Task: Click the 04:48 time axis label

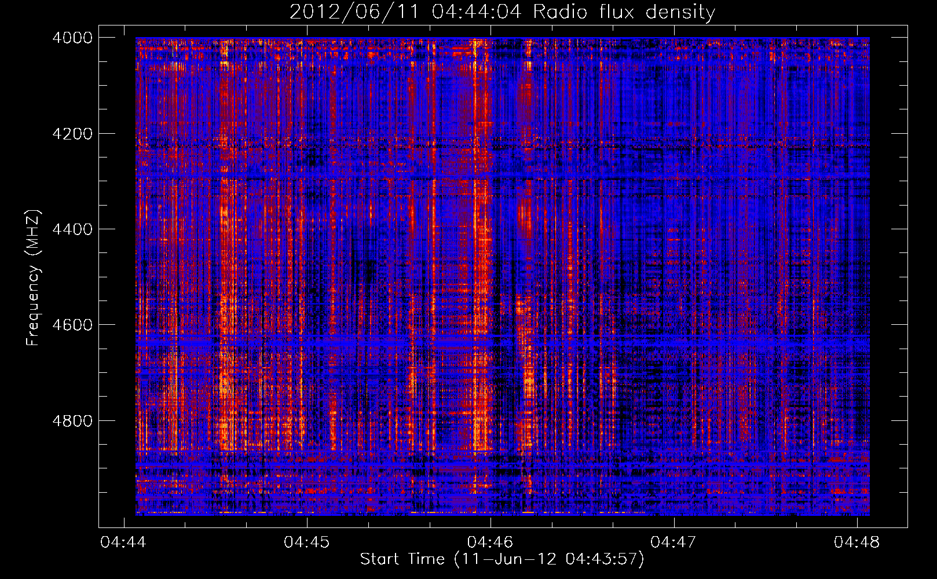Action: (x=857, y=542)
